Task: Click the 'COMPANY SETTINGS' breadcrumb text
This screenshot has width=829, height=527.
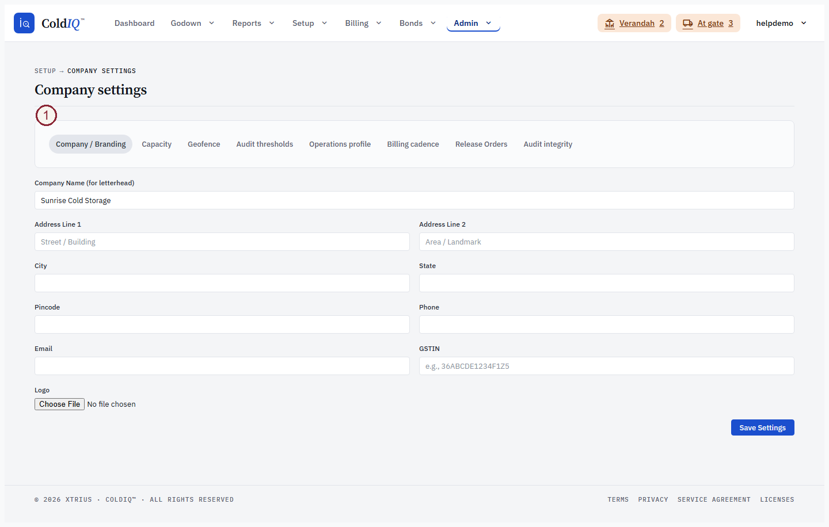Action: pos(102,71)
